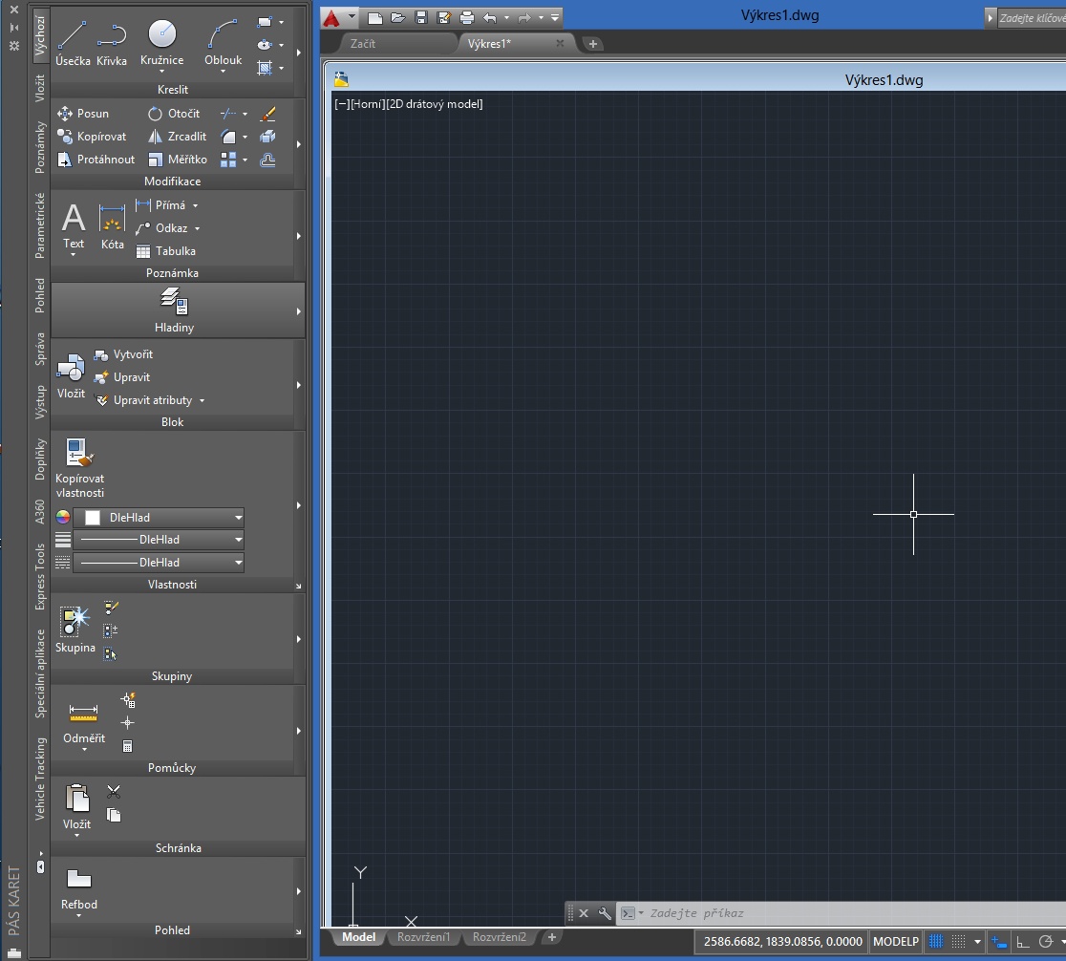Click the Posun move tool

click(83, 114)
